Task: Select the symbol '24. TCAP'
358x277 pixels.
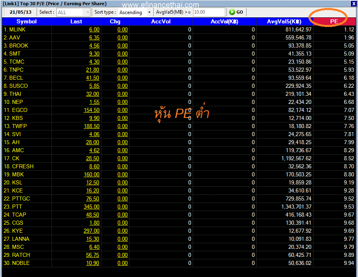Action: point(15,215)
